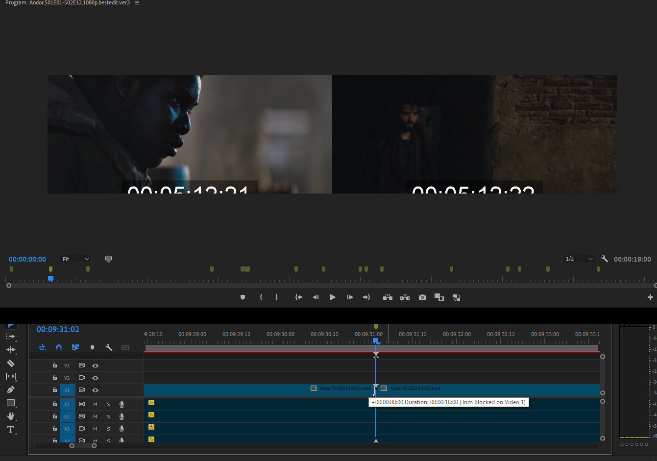Select the left Andor.S01E02 clip on V1

tap(259, 389)
